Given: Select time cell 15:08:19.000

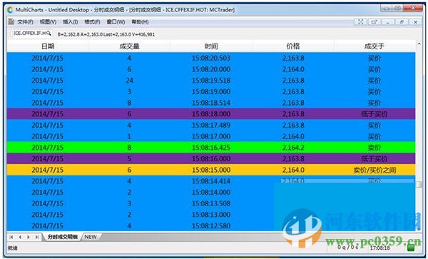Looking at the screenshot, I should tap(211, 92).
